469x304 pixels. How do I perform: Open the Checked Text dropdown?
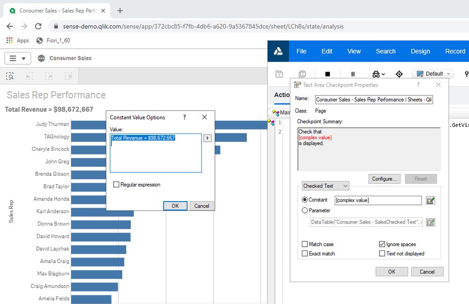[325, 186]
